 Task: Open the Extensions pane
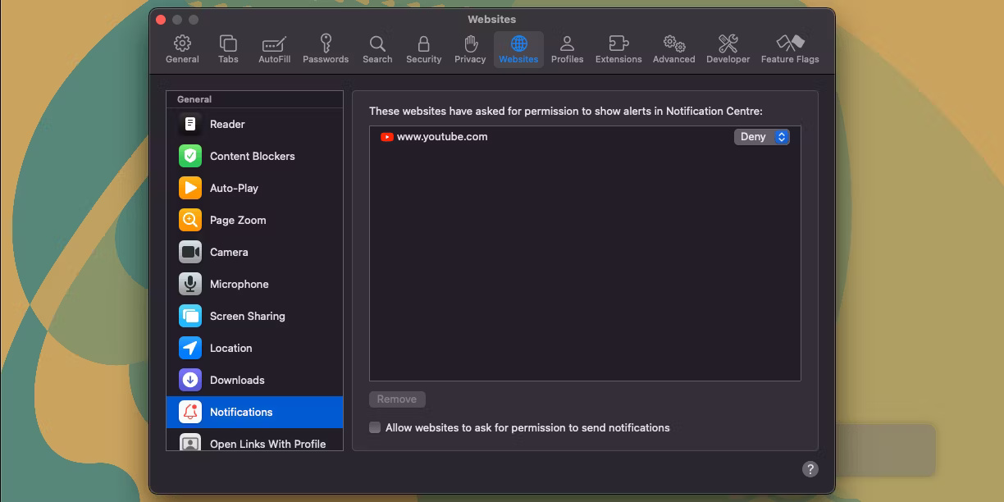[618, 49]
